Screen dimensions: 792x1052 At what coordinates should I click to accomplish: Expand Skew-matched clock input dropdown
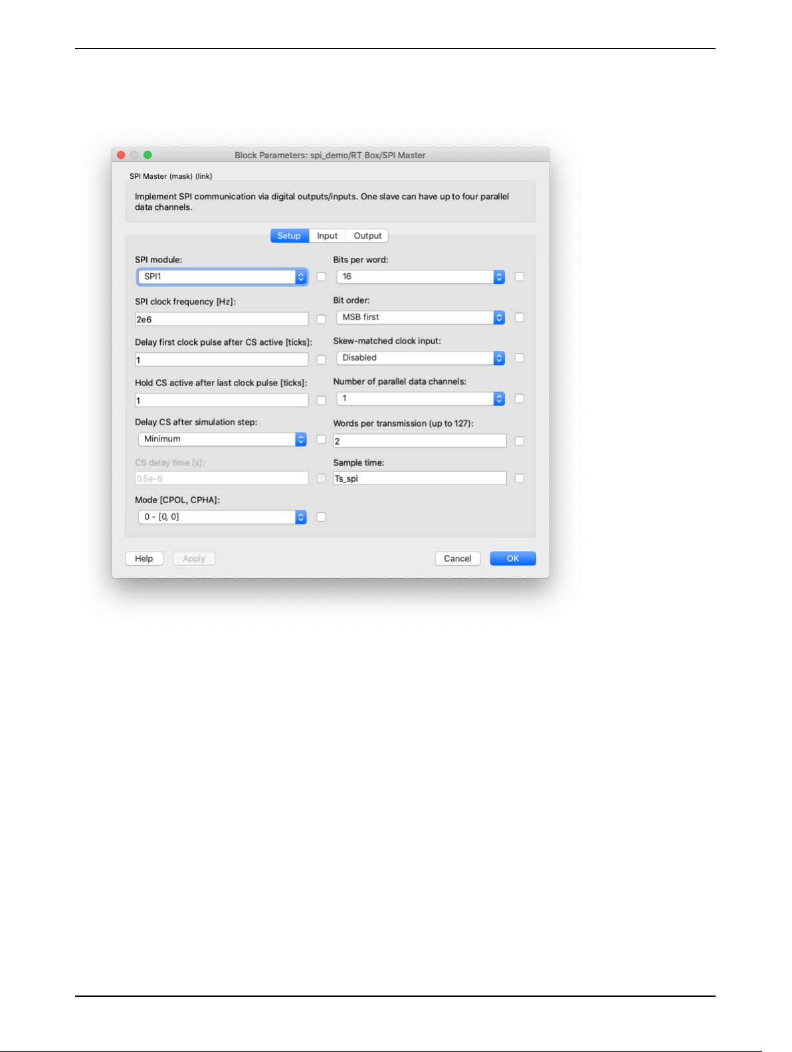tap(421, 358)
